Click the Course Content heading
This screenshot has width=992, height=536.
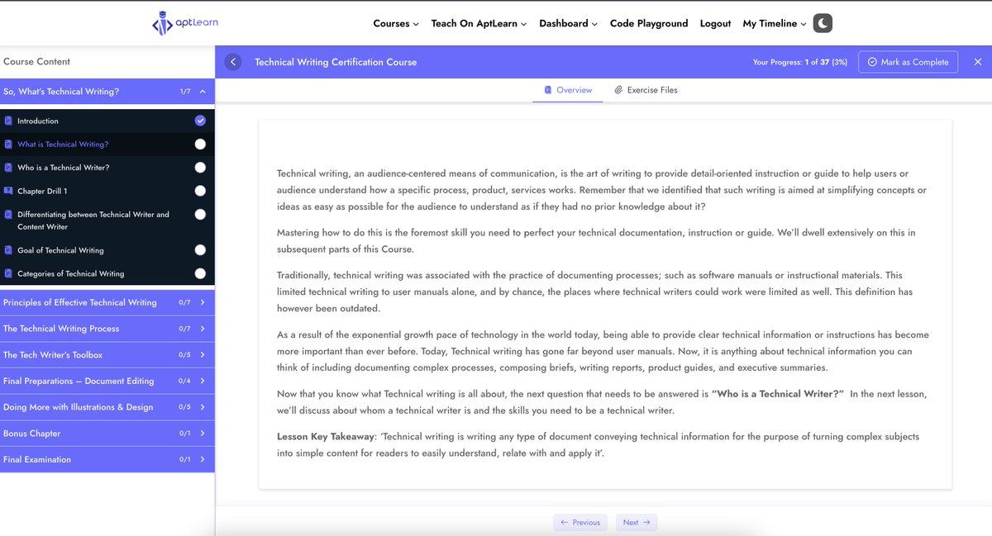tap(36, 61)
